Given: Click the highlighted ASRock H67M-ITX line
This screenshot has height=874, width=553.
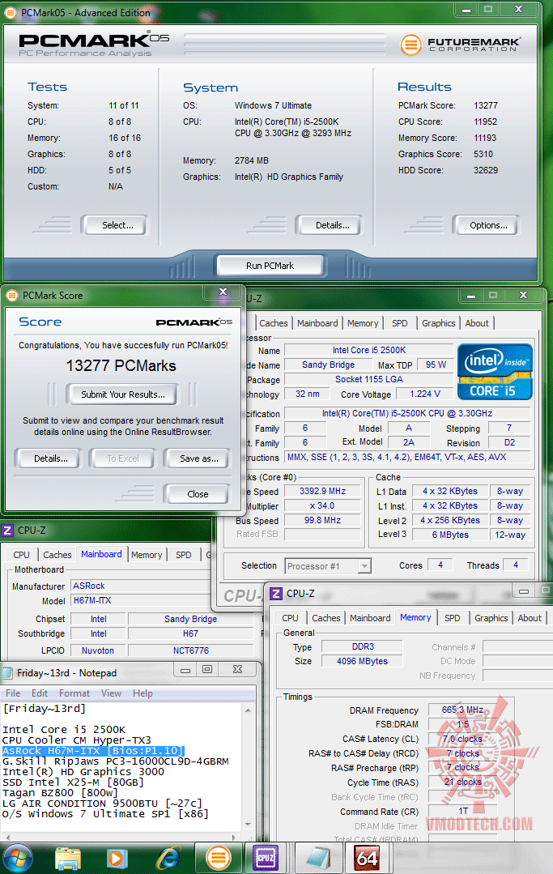Looking at the screenshot, I should pos(93,750).
